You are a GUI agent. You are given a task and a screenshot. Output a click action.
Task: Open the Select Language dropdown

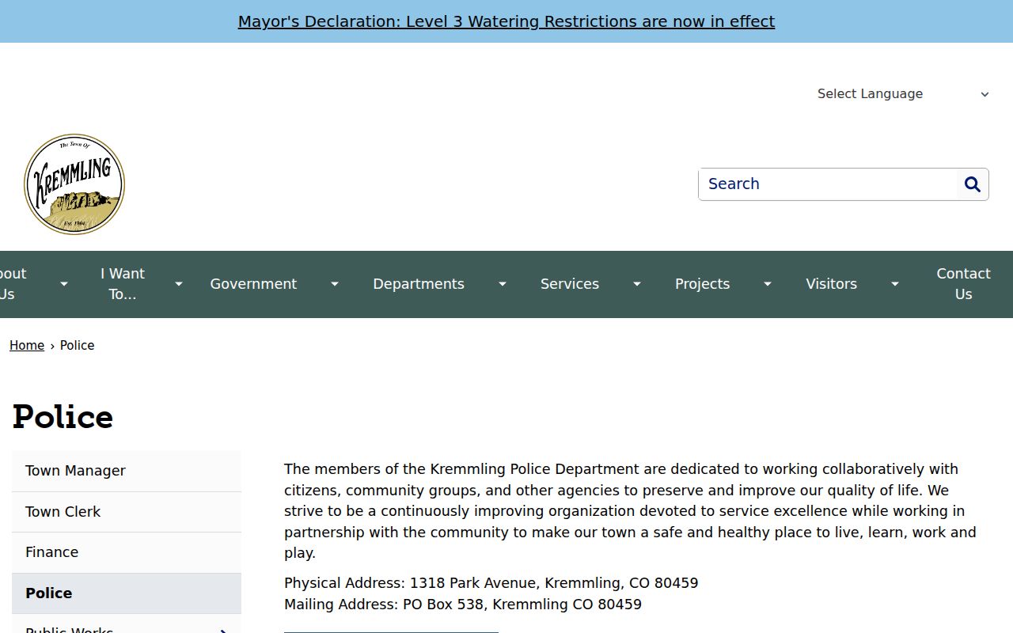click(x=903, y=94)
